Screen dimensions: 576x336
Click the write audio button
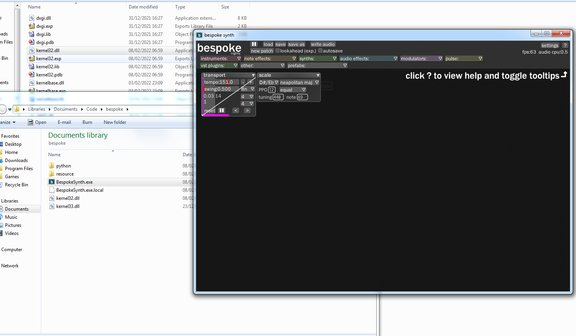point(323,44)
